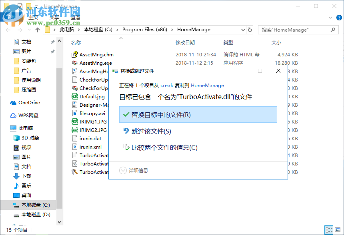Click the back navigation arrow
Screen dimensions: 344x235
pyautogui.click(x=8, y=29)
